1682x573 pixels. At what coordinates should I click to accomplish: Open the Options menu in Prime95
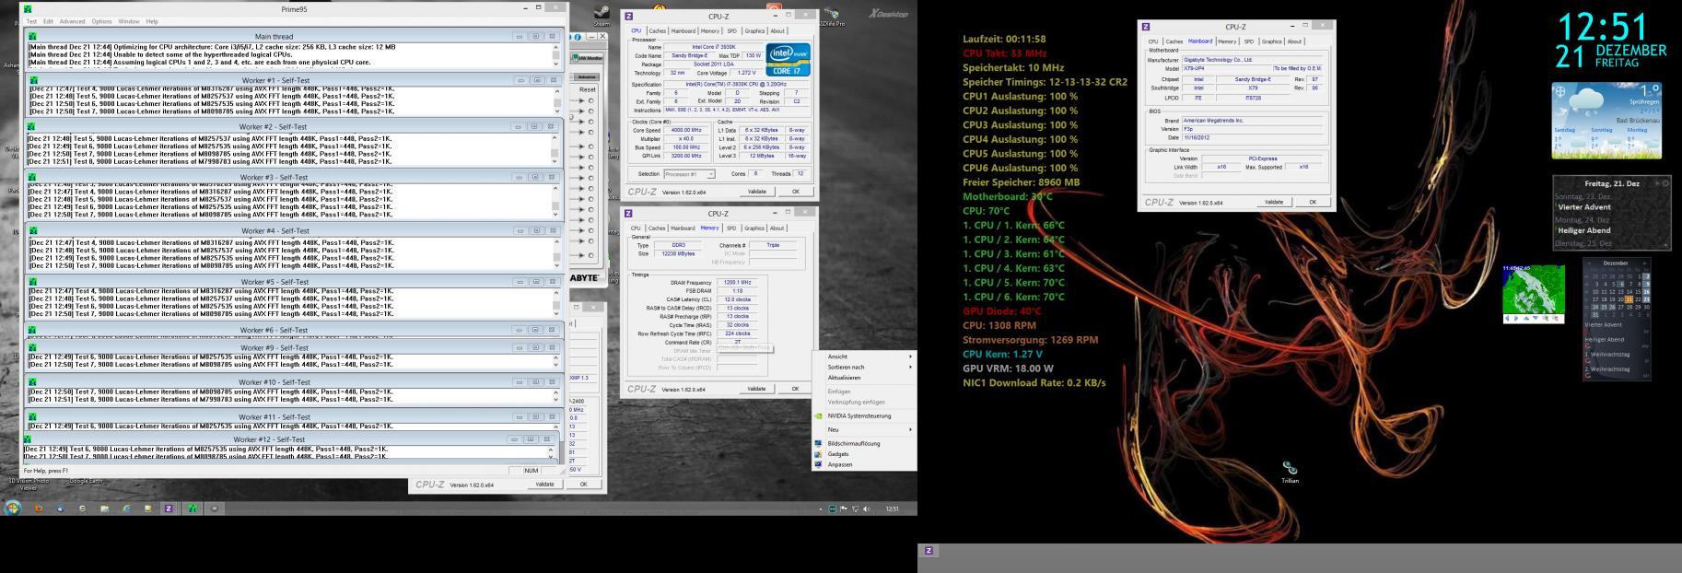pyautogui.click(x=101, y=21)
